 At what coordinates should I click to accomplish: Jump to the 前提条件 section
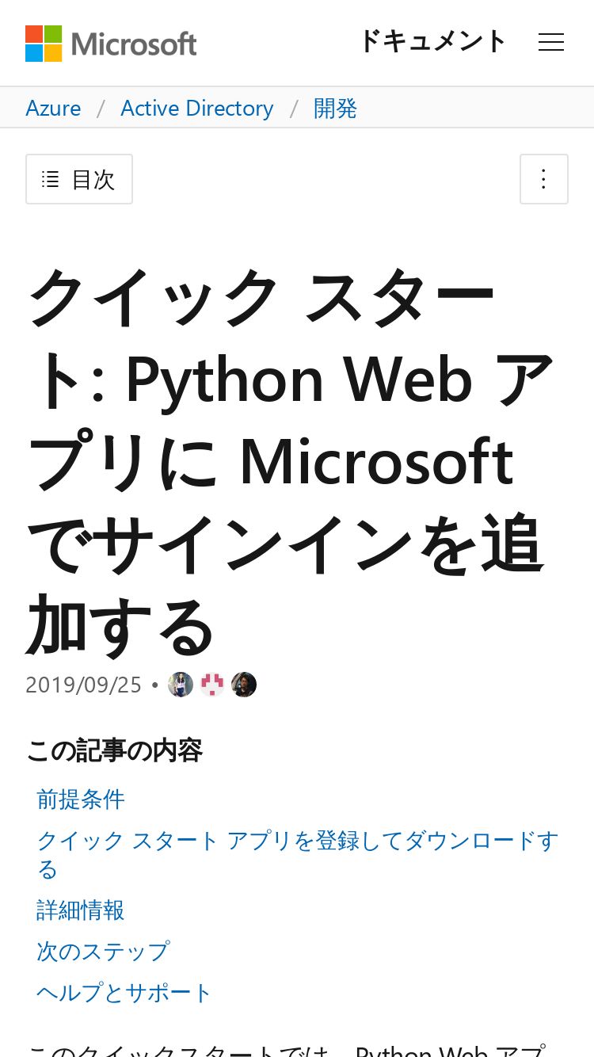(81, 799)
